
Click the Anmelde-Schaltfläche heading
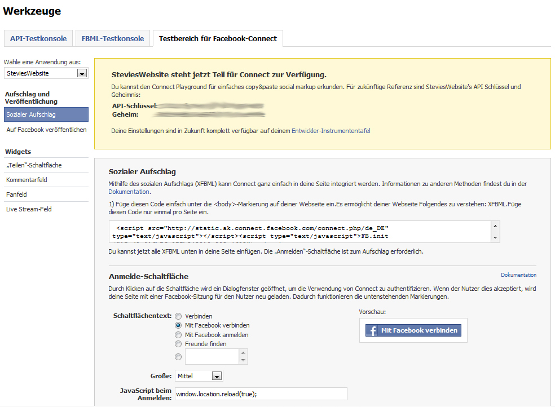coord(149,277)
